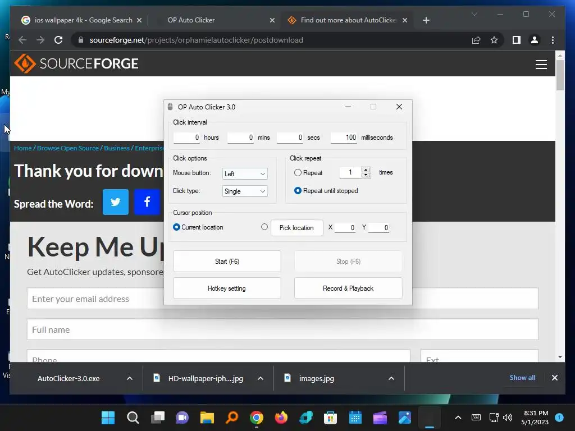
Task: Open the SourceForge hamburger menu
Action: [x=541, y=65]
